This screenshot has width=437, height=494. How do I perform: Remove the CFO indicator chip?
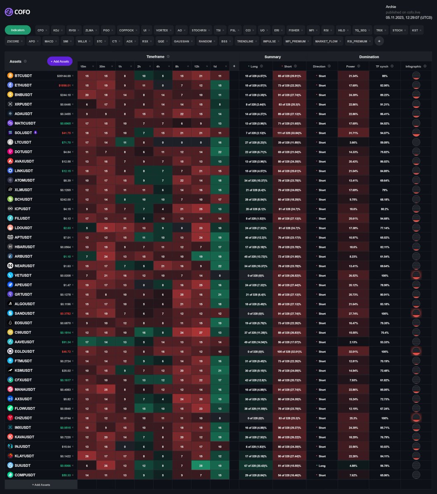[47, 30]
